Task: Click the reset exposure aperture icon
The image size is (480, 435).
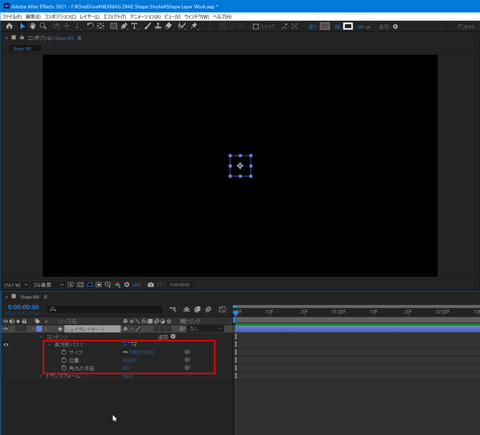Action: pos(127,285)
